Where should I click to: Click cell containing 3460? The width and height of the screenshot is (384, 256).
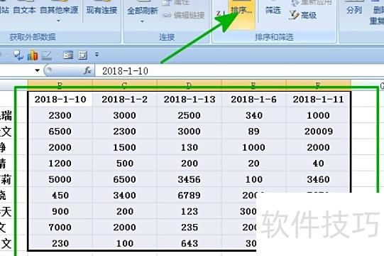click(319, 179)
